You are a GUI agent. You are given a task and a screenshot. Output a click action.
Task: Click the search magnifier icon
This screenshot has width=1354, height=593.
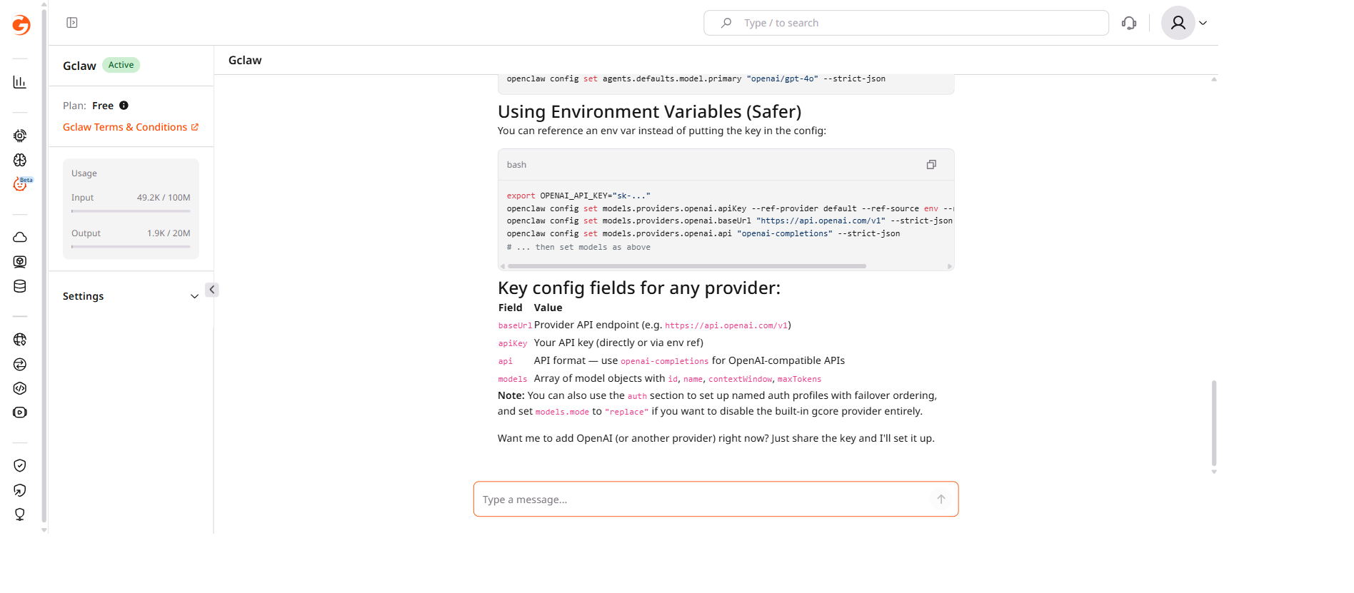tap(726, 23)
